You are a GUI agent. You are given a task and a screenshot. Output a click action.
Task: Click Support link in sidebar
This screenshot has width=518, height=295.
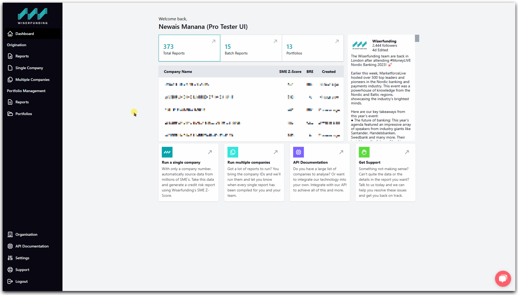coord(33,270)
